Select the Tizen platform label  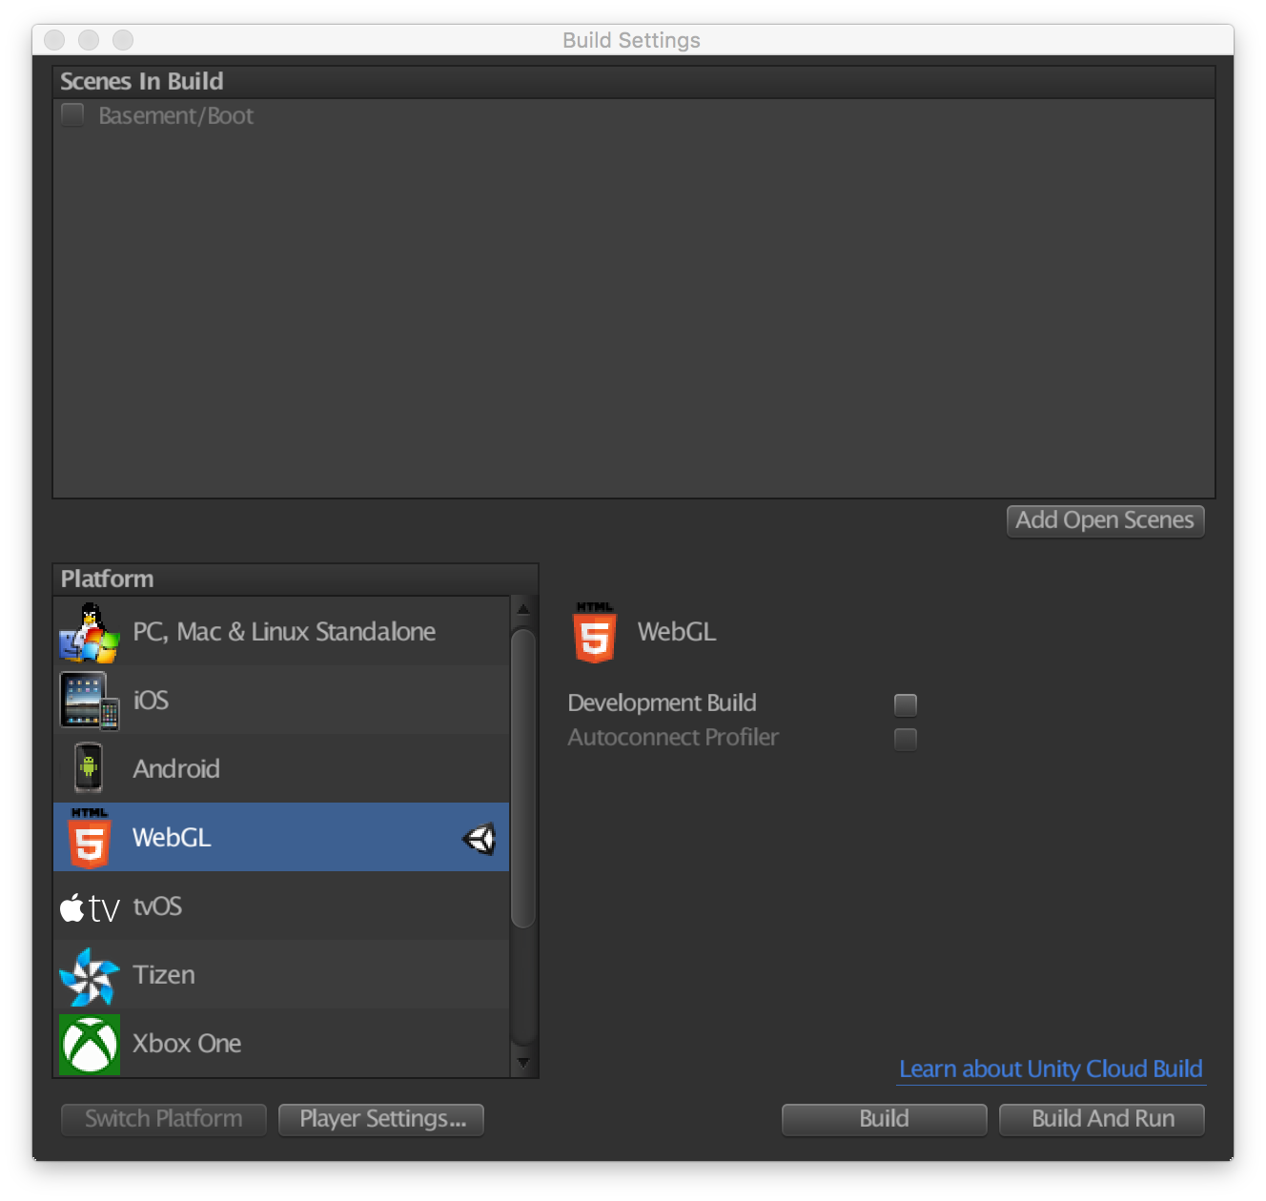pos(164,975)
